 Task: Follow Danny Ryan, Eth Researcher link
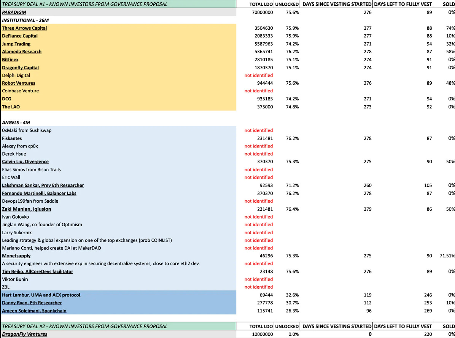(32, 303)
